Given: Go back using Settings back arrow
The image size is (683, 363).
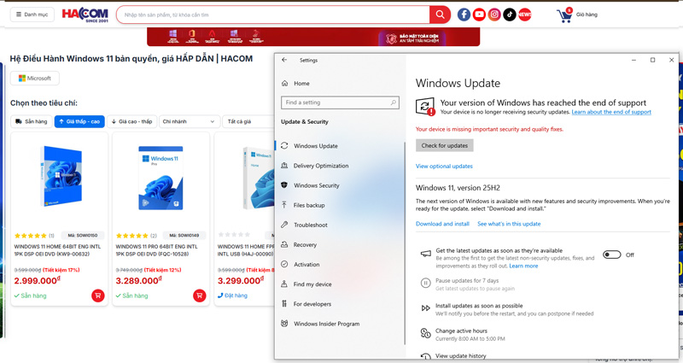Looking at the screenshot, I should click(x=284, y=60).
